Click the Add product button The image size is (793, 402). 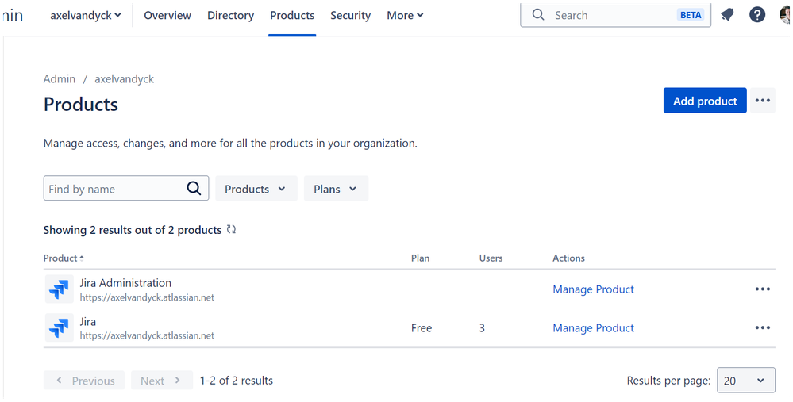point(705,101)
